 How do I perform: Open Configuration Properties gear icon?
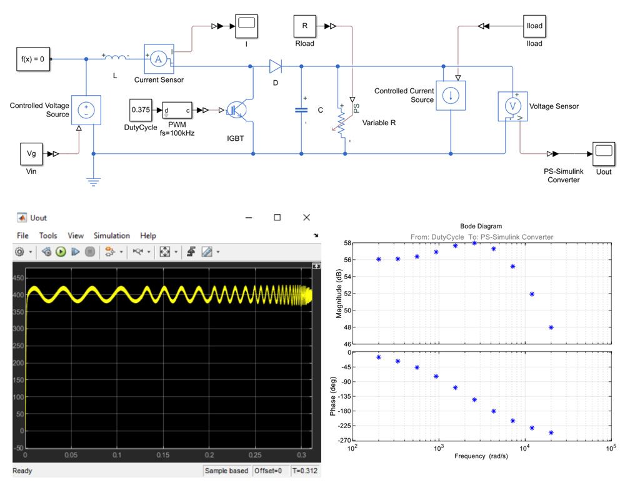(x=19, y=252)
